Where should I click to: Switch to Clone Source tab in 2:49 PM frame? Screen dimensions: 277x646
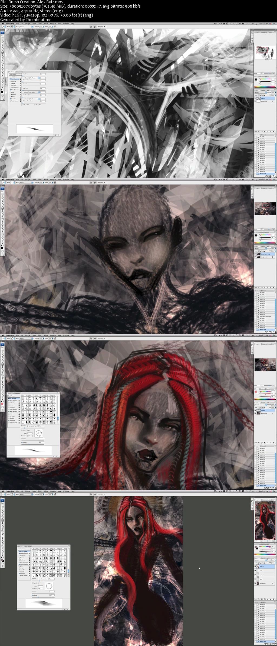(19, 72)
